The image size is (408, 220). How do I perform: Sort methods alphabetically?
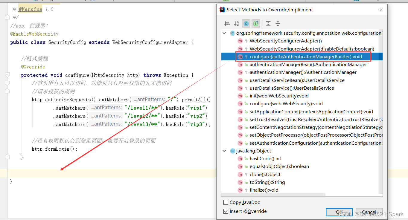[236, 24]
